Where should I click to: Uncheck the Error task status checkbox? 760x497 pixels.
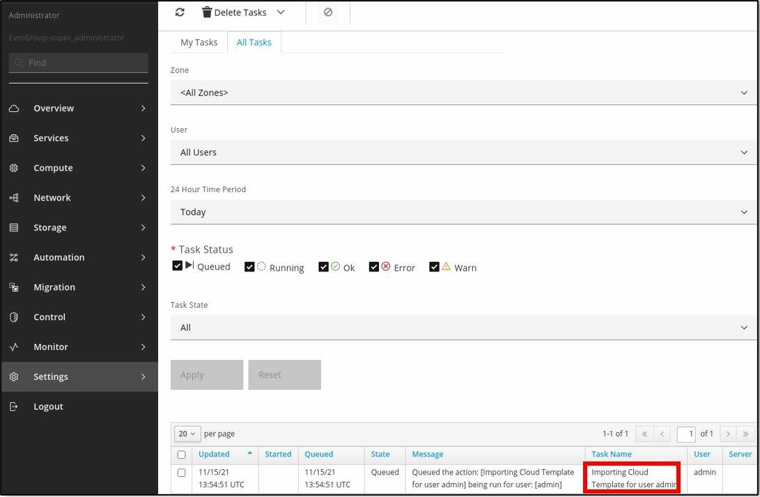(x=374, y=267)
